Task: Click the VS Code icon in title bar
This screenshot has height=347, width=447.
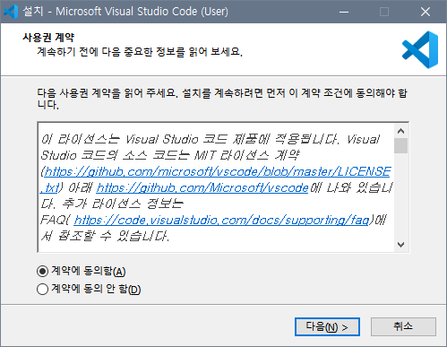Action: 11,12
